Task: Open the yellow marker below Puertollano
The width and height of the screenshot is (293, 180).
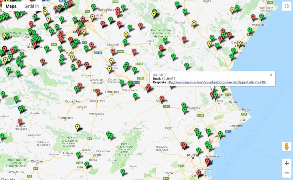Action: (x=77, y=126)
